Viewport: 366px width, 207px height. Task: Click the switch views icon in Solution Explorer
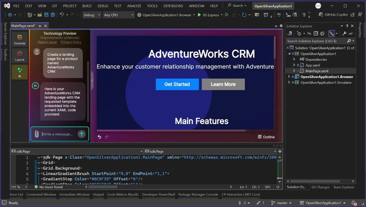[290, 34]
